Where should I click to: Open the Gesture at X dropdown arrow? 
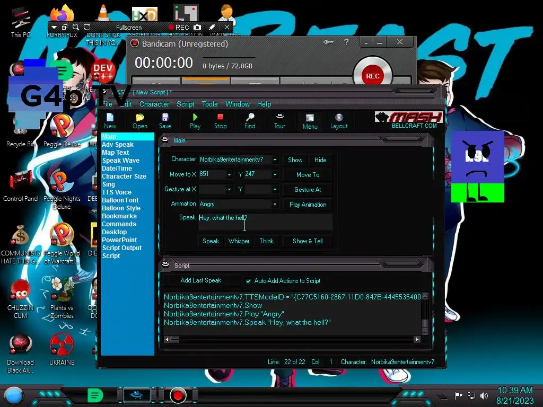point(229,189)
